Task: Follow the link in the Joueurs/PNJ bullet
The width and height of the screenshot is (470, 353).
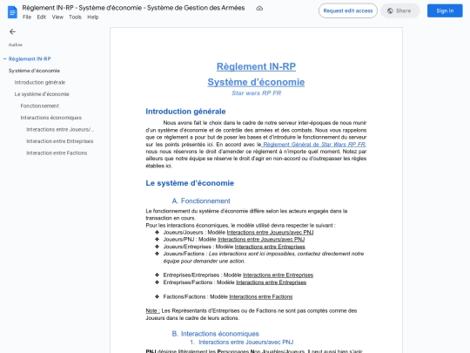Action: 261,239
